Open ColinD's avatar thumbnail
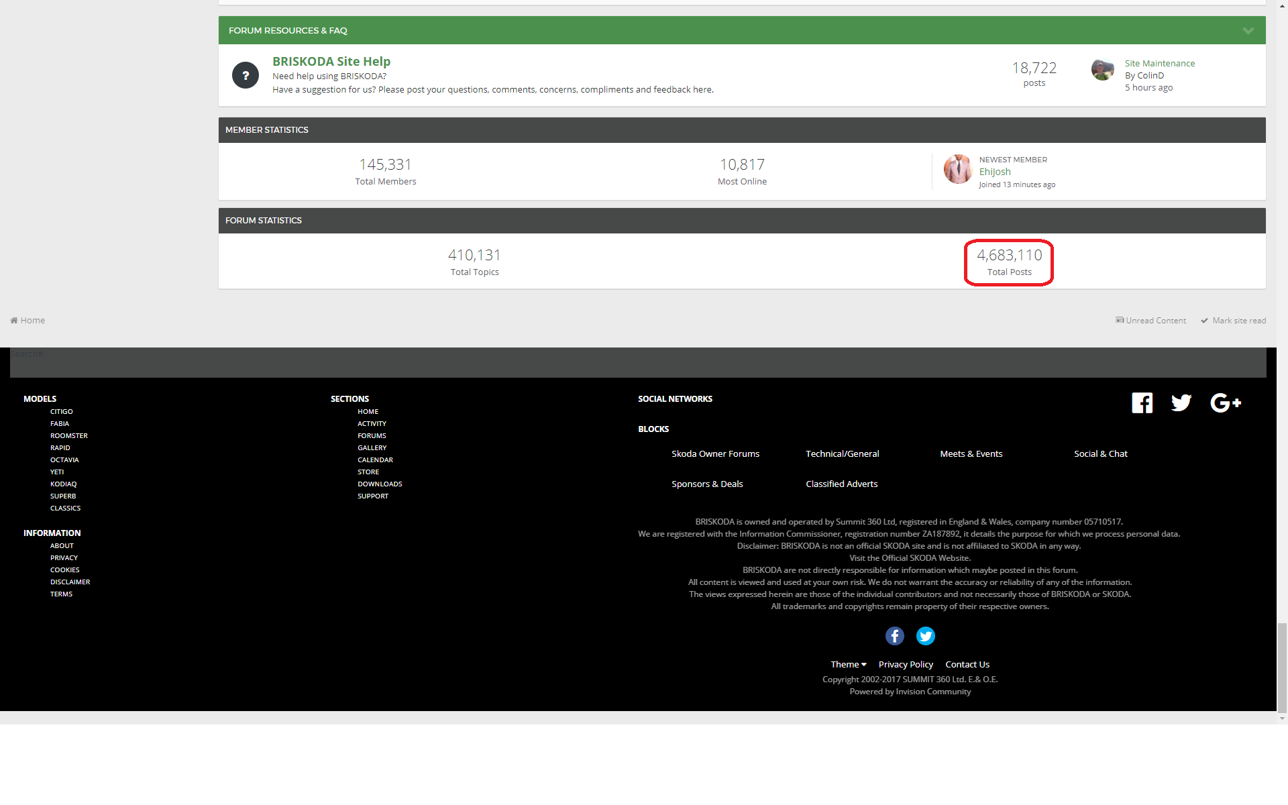The height and width of the screenshot is (805, 1288). point(1102,70)
